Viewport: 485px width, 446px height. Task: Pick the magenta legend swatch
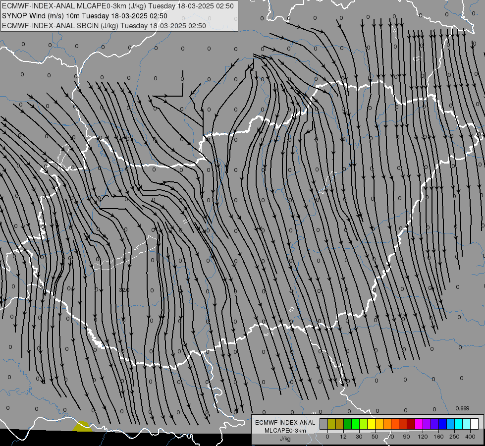[x=419, y=424]
